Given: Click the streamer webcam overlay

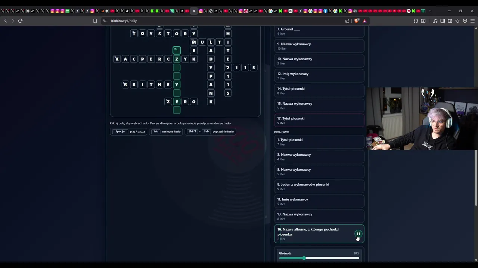Looking at the screenshot, I should click(x=422, y=118).
